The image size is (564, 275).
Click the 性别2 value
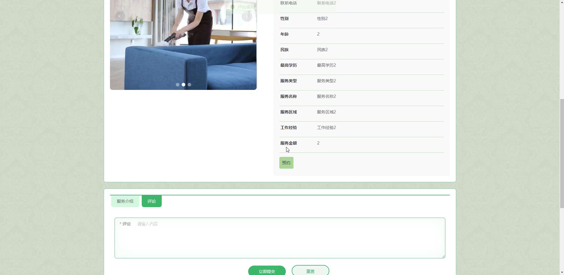tap(322, 19)
